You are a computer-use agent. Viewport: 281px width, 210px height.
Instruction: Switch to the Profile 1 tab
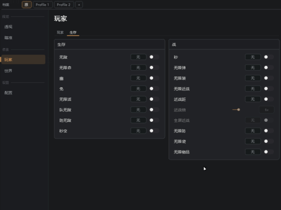(x=43, y=5)
